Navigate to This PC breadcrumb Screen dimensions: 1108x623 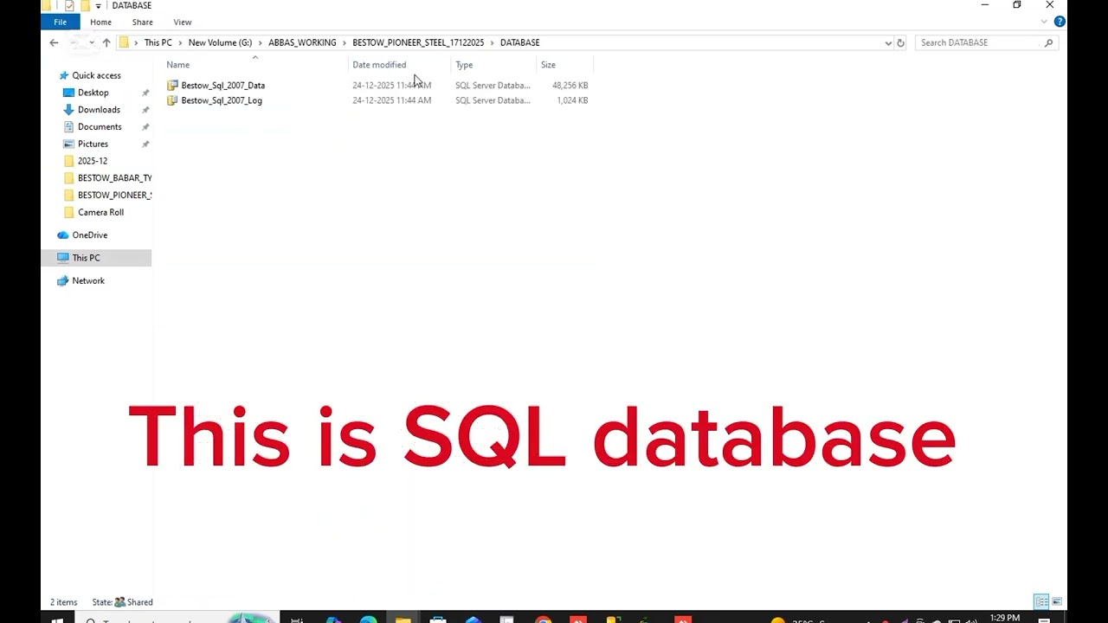(x=158, y=42)
